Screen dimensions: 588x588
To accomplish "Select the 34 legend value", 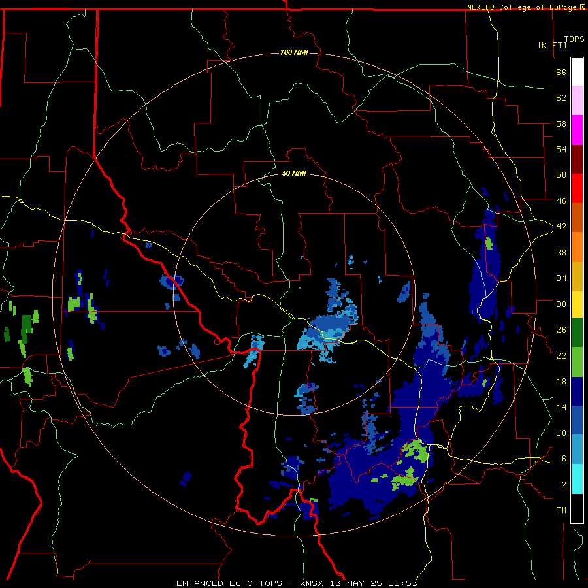I will (561, 278).
